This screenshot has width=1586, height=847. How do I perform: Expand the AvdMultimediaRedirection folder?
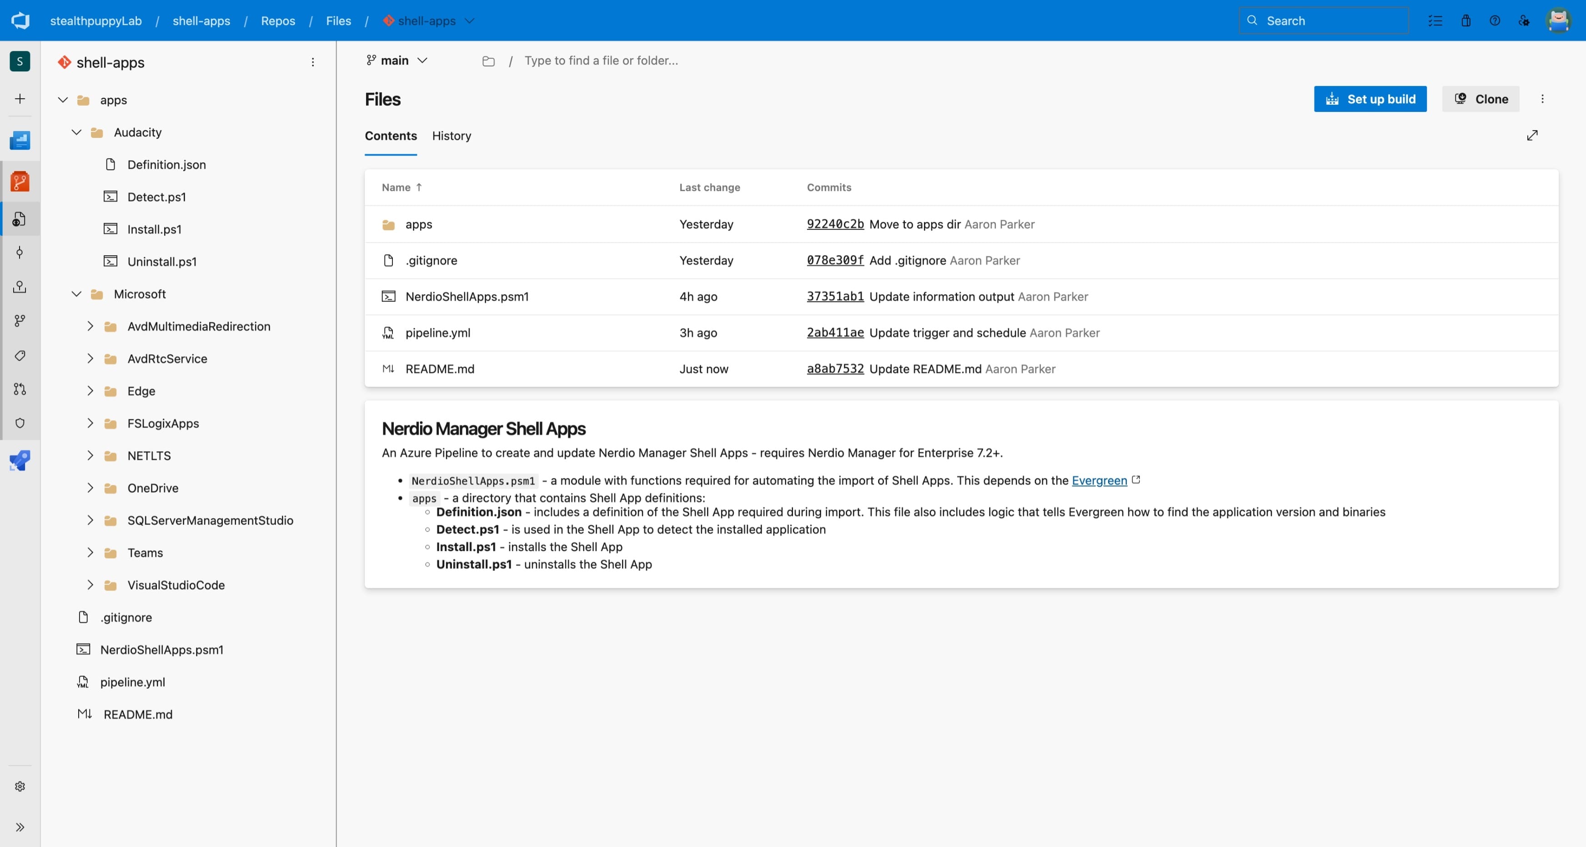click(x=90, y=327)
